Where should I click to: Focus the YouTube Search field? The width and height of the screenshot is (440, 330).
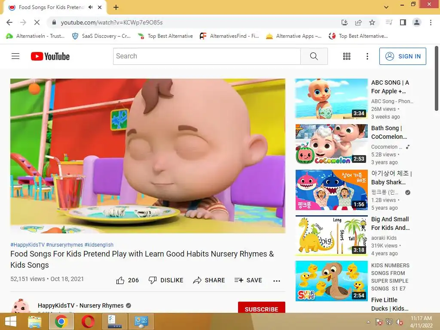(207, 56)
